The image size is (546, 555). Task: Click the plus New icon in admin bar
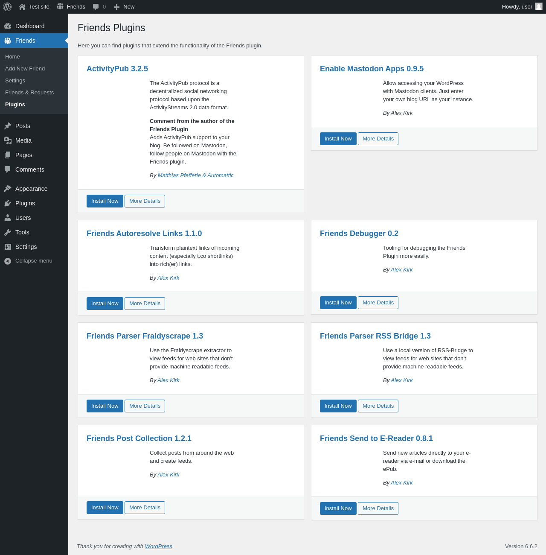point(116,7)
